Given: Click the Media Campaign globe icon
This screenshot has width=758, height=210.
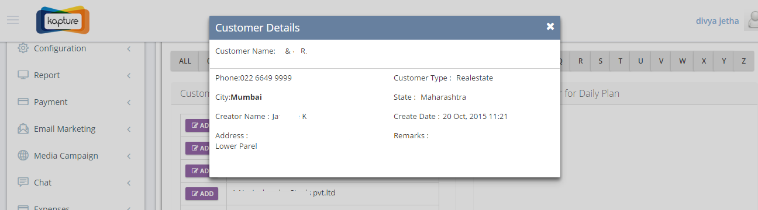Looking at the screenshot, I should point(23,156).
